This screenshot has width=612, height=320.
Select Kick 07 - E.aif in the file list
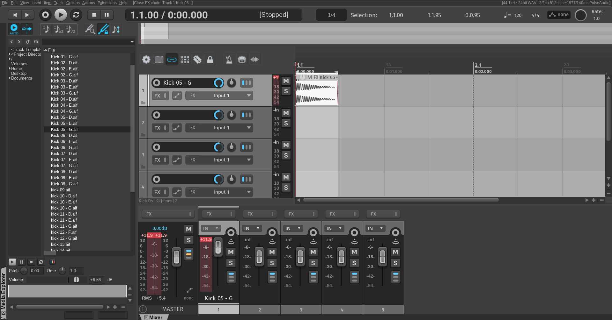(x=64, y=160)
